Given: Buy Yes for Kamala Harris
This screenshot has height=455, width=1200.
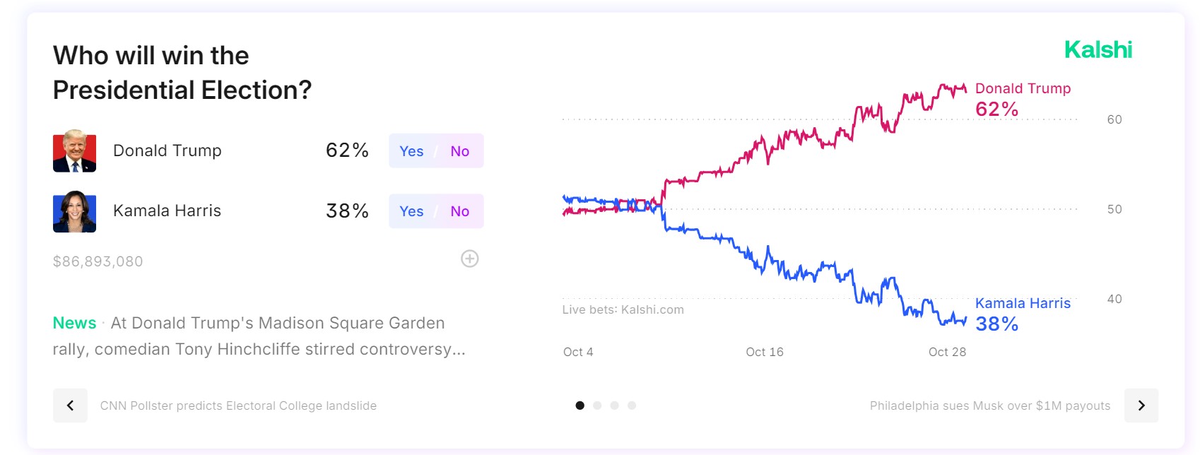Looking at the screenshot, I should tap(411, 211).
